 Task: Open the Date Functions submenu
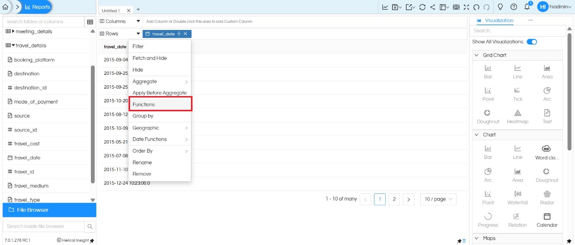[160, 139]
